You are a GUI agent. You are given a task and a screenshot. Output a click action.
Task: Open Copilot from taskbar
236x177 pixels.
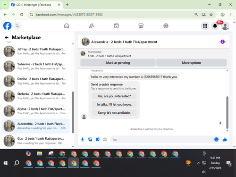28,153
